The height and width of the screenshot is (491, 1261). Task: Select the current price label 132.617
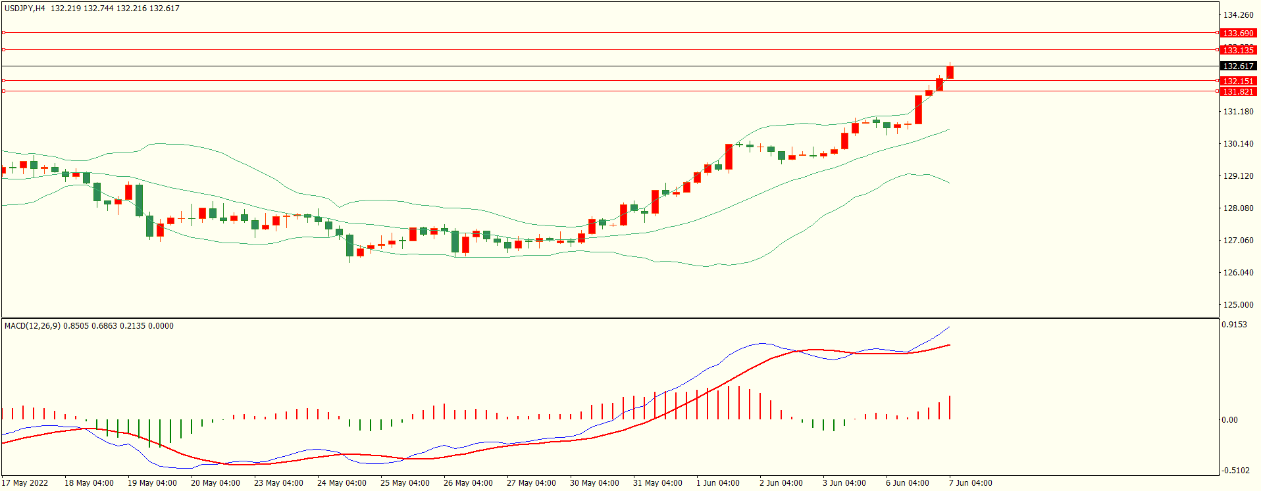click(x=1238, y=66)
